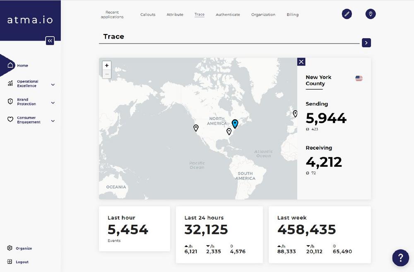Click the blue highlighted New York map marker

pyautogui.click(x=235, y=124)
